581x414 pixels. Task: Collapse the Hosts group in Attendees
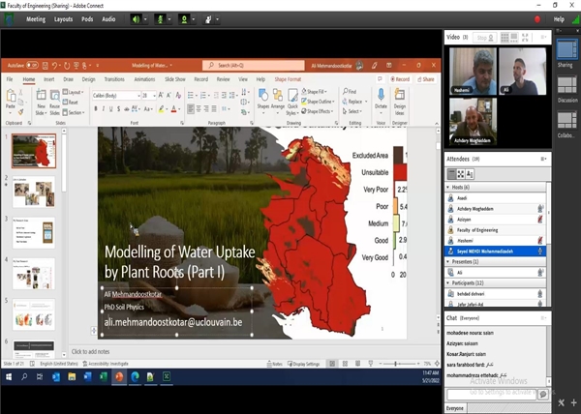pos(448,187)
